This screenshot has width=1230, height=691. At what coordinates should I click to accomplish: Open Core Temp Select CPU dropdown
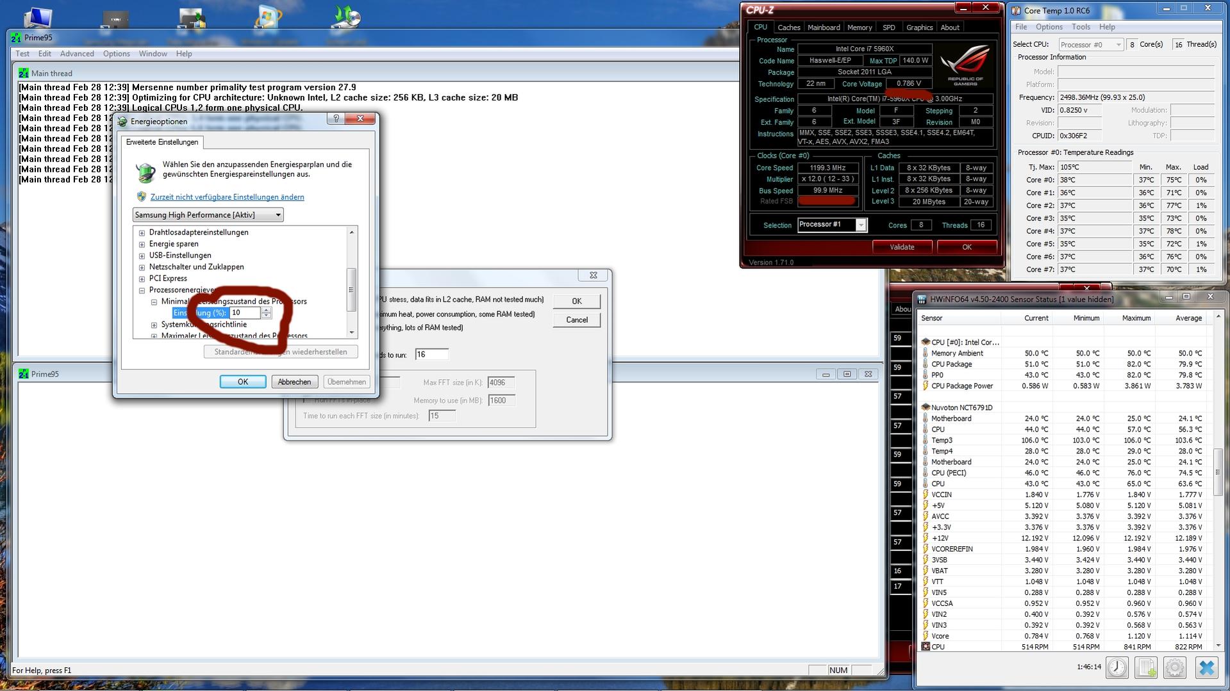pos(1091,44)
